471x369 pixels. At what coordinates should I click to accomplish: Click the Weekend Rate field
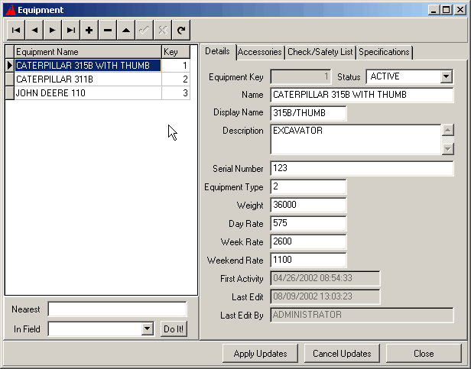click(308, 260)
